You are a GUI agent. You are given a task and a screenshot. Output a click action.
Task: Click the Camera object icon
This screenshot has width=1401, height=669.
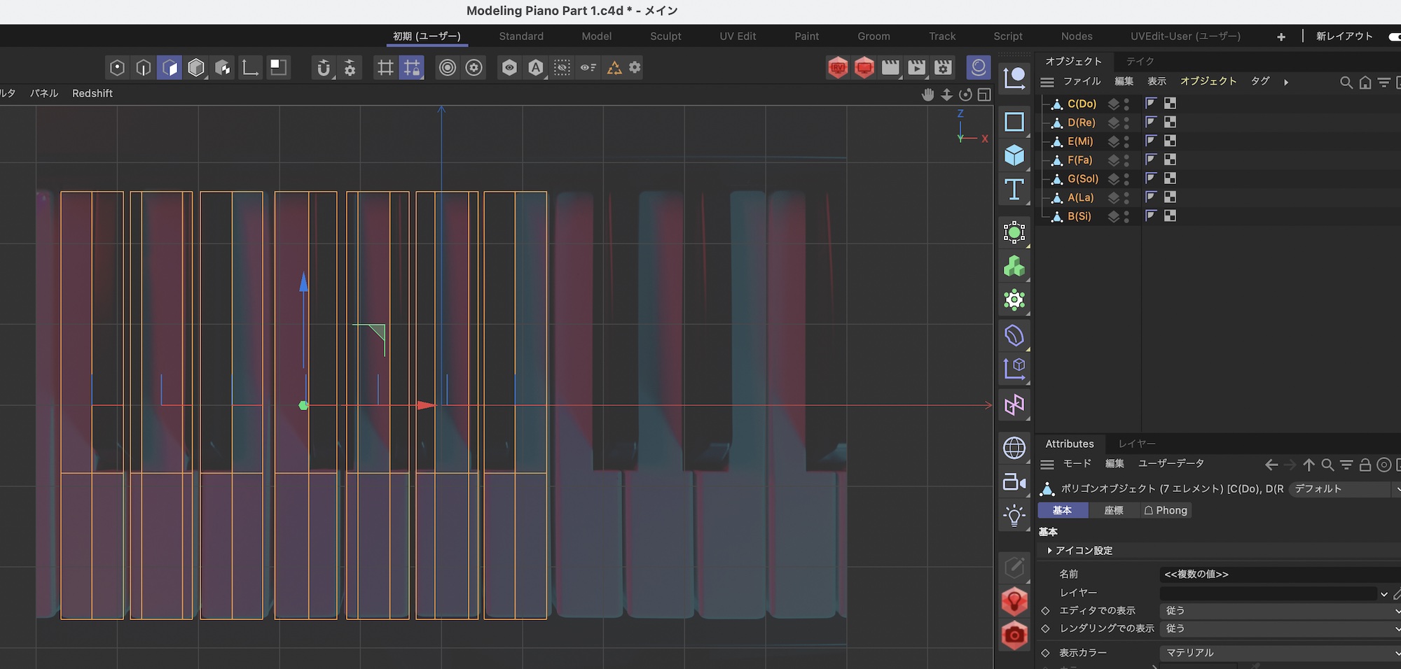click(x=1014, y=482)
